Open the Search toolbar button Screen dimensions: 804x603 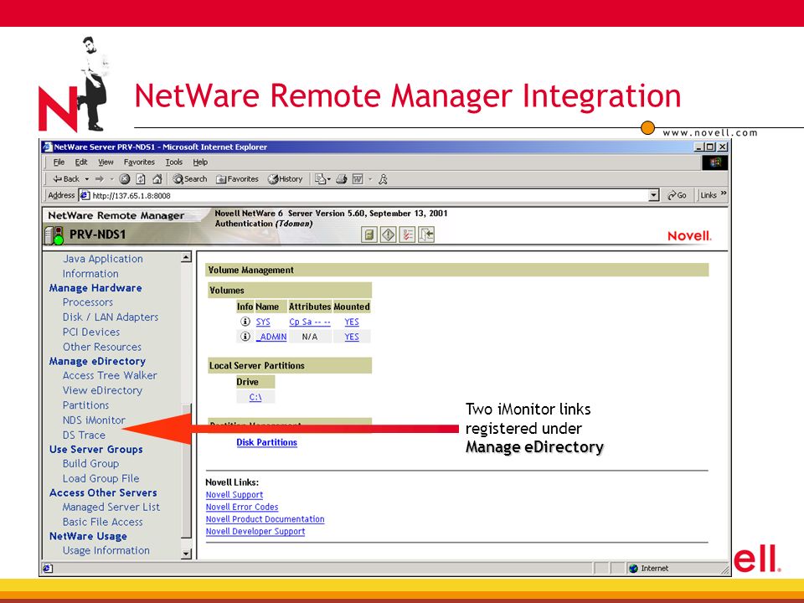pyautogui.click(x=190, y=179)
